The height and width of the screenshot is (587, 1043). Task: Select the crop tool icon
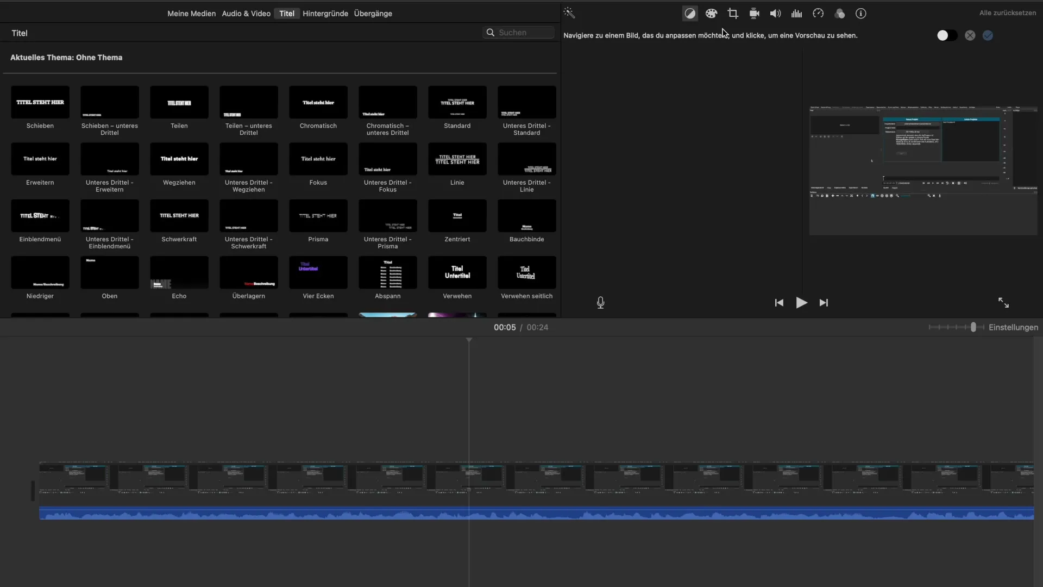[x=733, y=14]
